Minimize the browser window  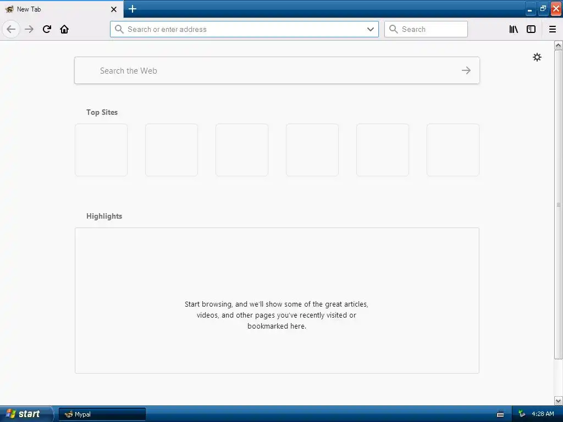[x=529, y=9]
